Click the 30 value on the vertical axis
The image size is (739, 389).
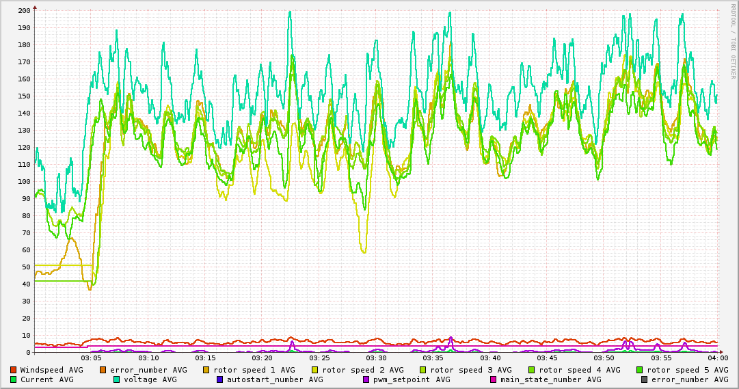[26, 301]
